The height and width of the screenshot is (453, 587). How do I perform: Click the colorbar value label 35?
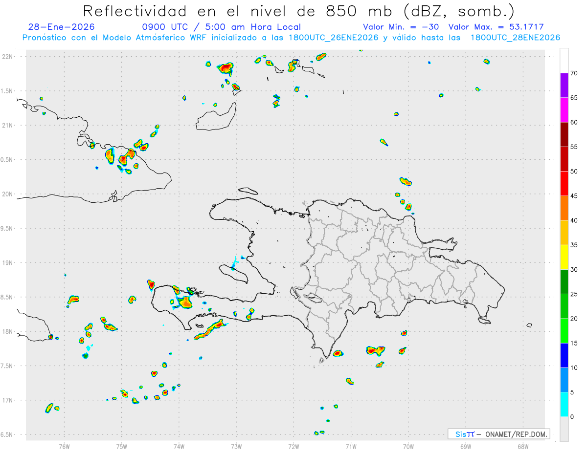[574, 245]
